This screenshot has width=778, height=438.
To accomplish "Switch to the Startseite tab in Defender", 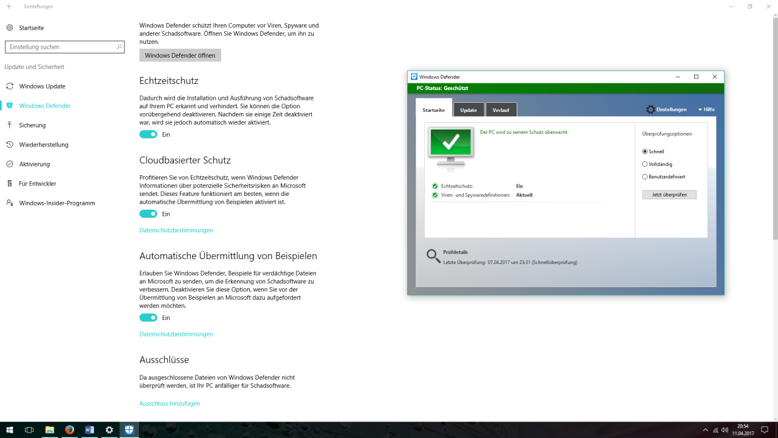I will click(x=434, y=109).
